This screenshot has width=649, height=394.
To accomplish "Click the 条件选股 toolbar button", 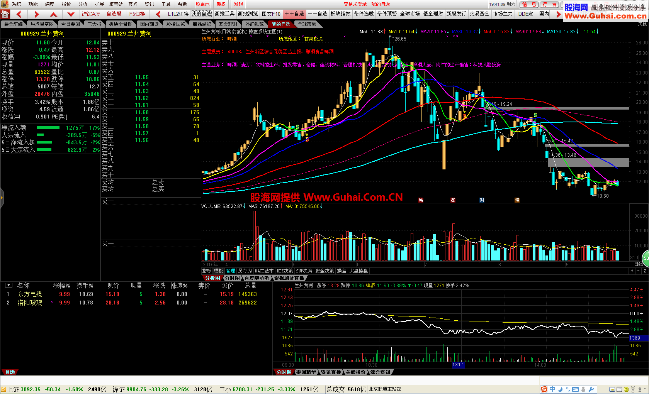I will click(x=364, y=14).
